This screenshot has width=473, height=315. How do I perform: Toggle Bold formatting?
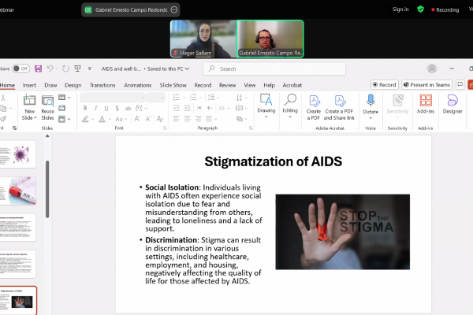(85, 108)
